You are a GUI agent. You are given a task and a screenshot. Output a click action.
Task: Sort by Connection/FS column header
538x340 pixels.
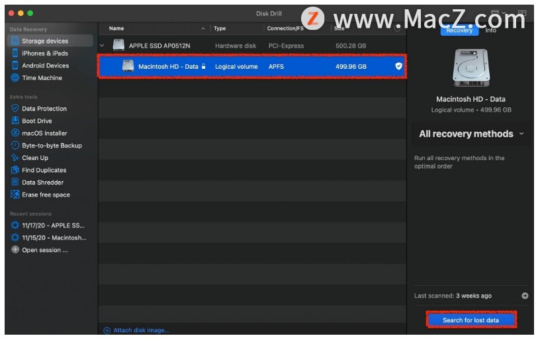click(x=285, y=28)
